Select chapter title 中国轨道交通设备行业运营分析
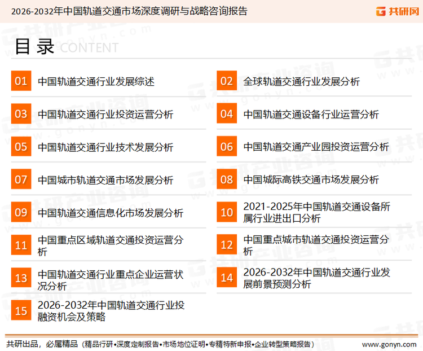The image size is (423, 351). [311, 115]
